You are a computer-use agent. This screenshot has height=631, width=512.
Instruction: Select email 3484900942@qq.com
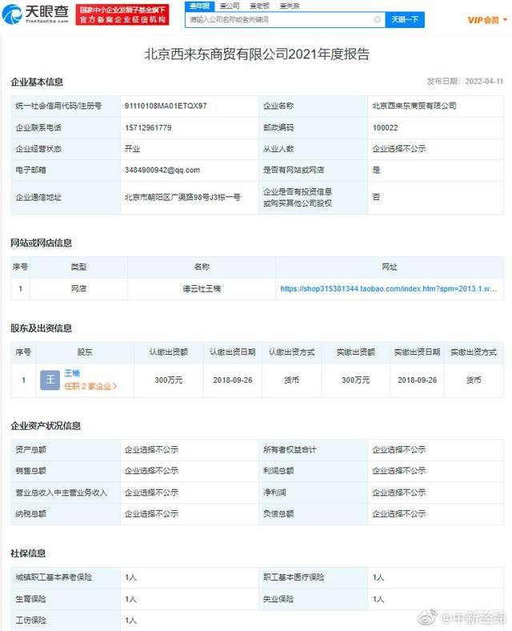(162, 170)
